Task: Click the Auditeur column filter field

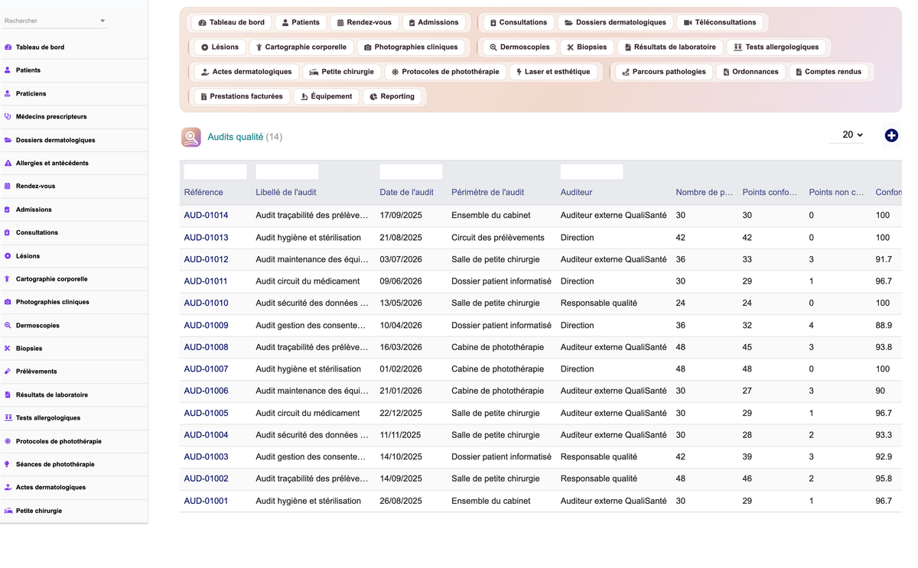Action: tap(591, 171)
